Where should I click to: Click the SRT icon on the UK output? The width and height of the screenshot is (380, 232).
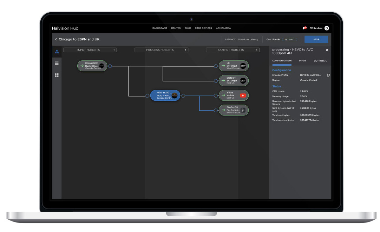pos(243,66)
